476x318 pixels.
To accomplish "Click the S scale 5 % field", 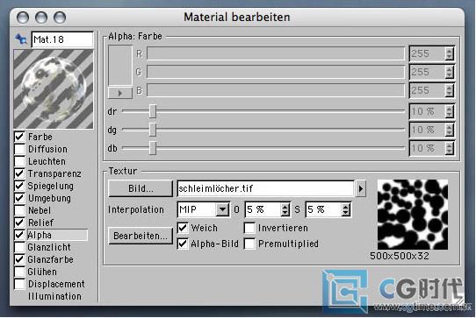I will coord(323,209).
